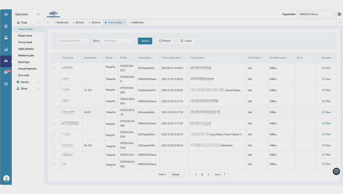This screenshot has height=194, width=343.
Task: Click the Export button
Action: 186,41
